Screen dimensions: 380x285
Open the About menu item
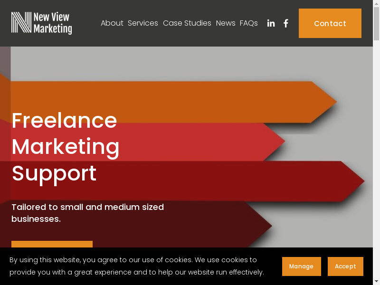point(112,23)
